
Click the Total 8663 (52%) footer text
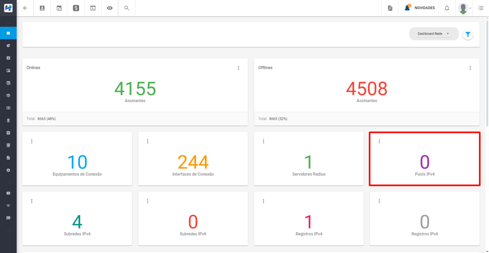[x=273, y=119]
